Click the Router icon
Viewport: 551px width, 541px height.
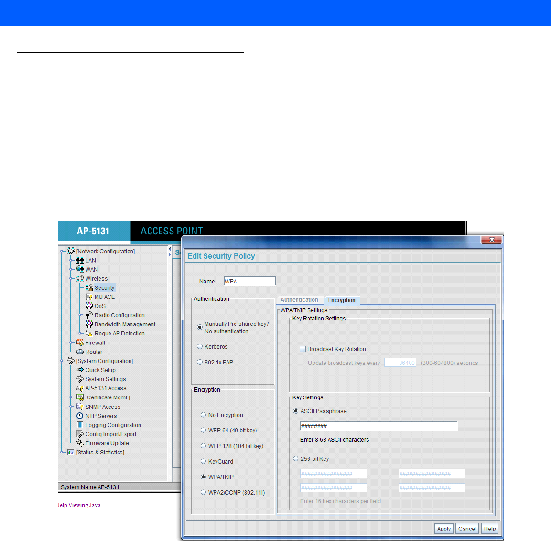(80, 352)
